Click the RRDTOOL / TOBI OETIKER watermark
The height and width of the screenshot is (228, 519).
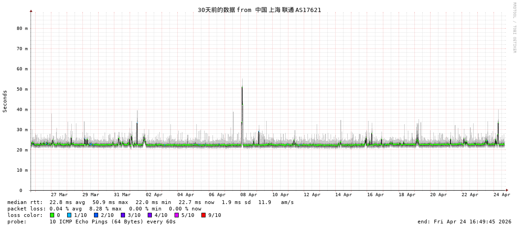click(514, 28)
